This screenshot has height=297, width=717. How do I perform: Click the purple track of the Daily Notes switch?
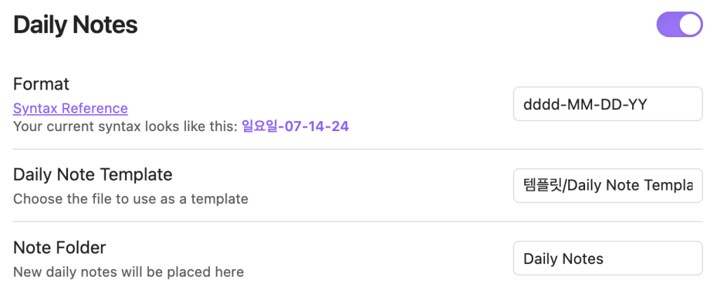[666, 25]
